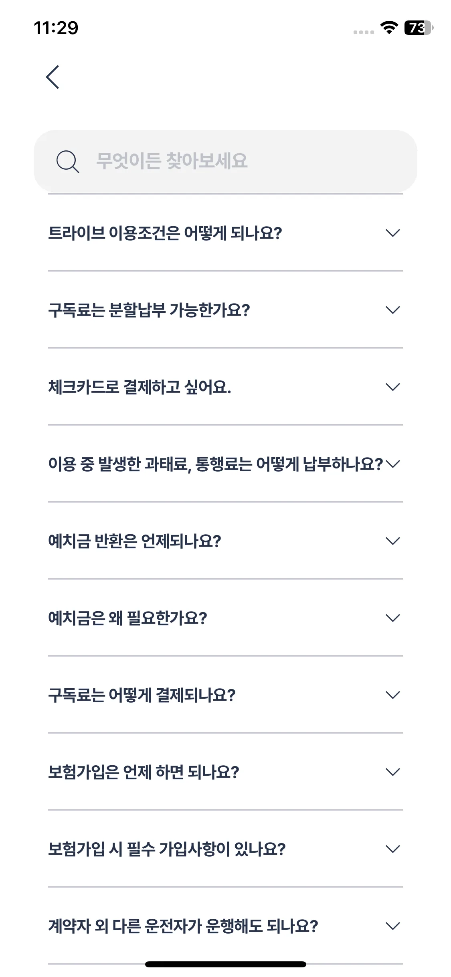Expand chevron for 예치금은 왜 필요한가요
The width and height of the screenshot is (451, 977).
pos(392,618)
